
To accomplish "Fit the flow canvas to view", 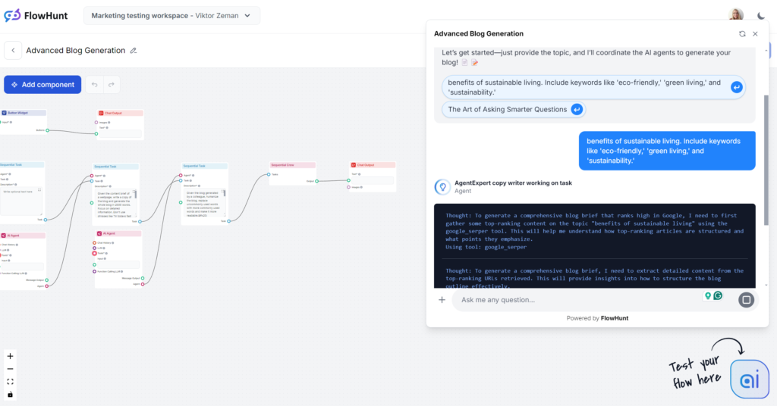I will 10,382.
